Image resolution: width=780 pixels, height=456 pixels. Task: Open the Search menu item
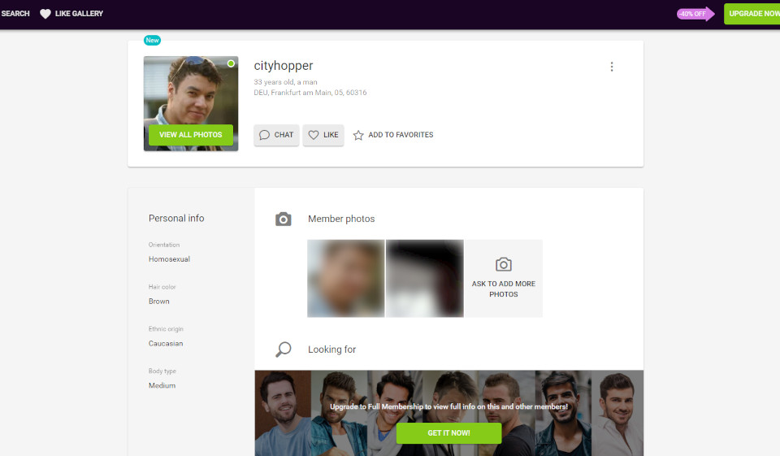click(x=15, y=14)
